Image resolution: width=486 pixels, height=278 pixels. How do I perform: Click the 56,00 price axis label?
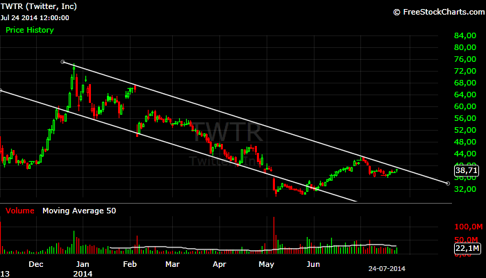pyautogui.click(x=465, y=118)
